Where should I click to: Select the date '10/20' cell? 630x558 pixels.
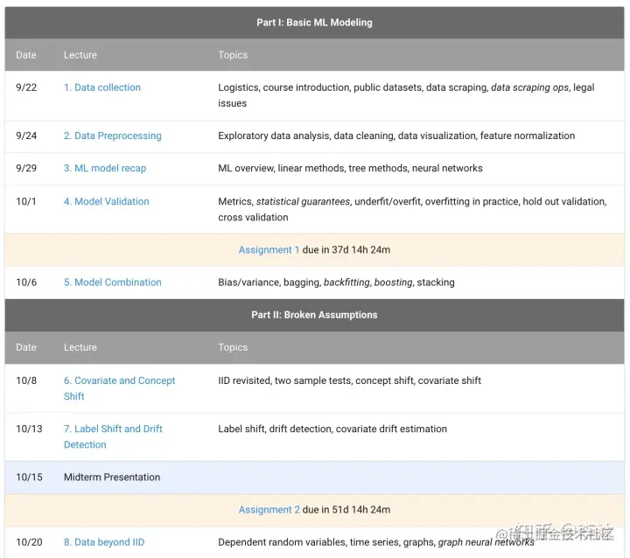[x=29, y=542]
